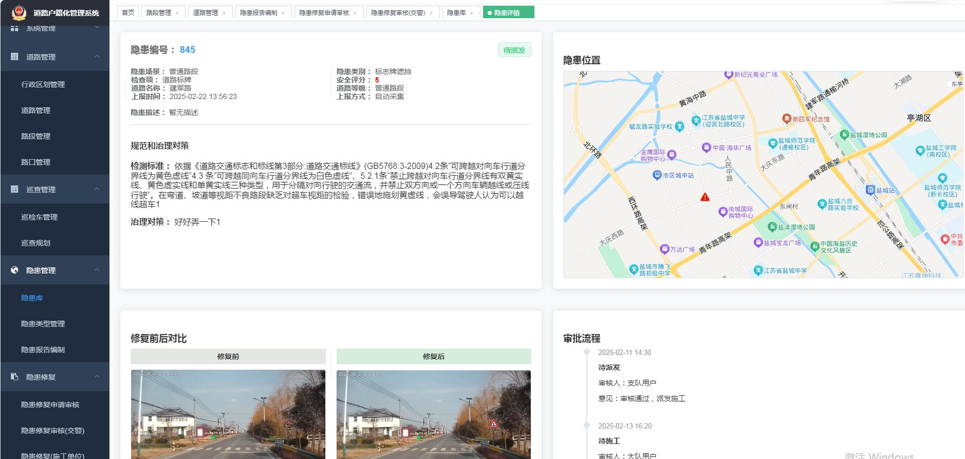Click the 市区城中站 station icon on the map
965x459 pixels.
(x=657, y=175)
